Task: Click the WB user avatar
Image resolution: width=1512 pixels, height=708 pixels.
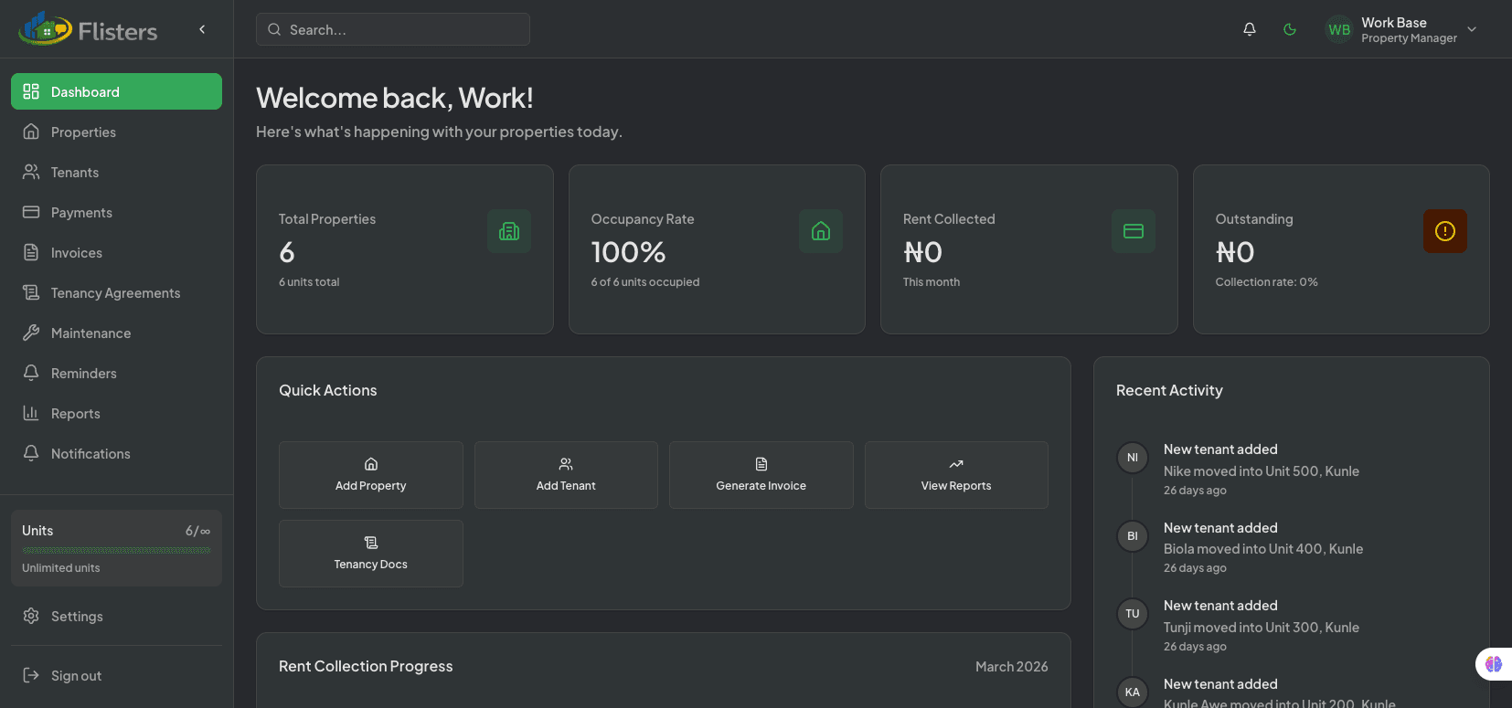Action: coord(1339,29)
